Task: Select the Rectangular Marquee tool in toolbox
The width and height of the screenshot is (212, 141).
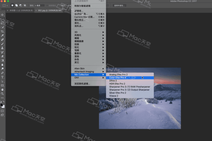Action: (2, 19)
